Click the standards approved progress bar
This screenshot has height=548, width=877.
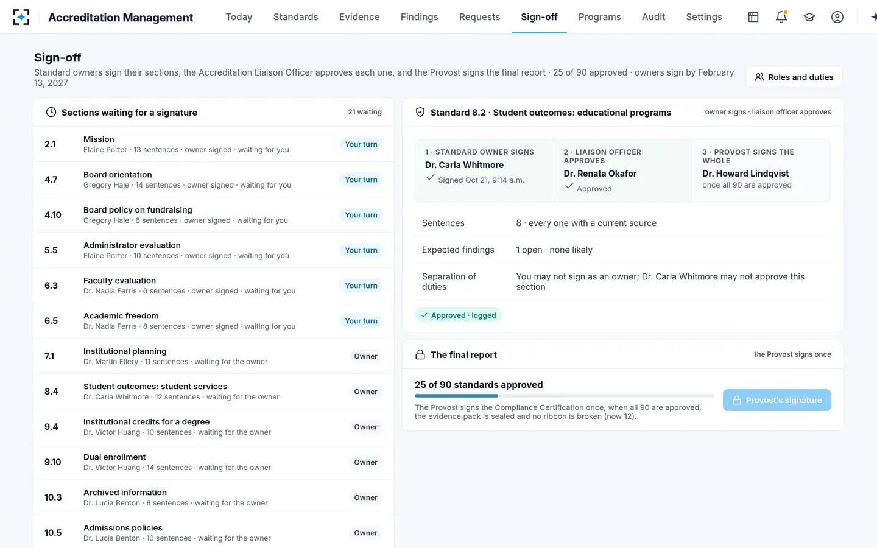(x=565, y=396)
